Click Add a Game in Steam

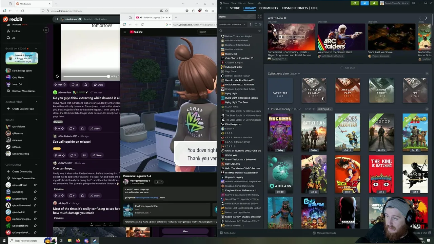(x=228, y=233)
